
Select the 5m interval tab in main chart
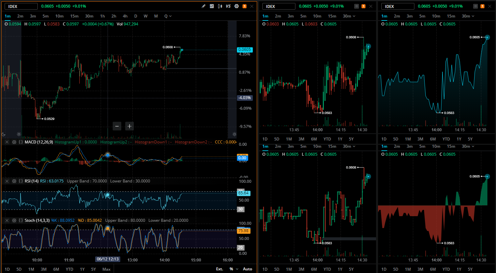point(46,16)
